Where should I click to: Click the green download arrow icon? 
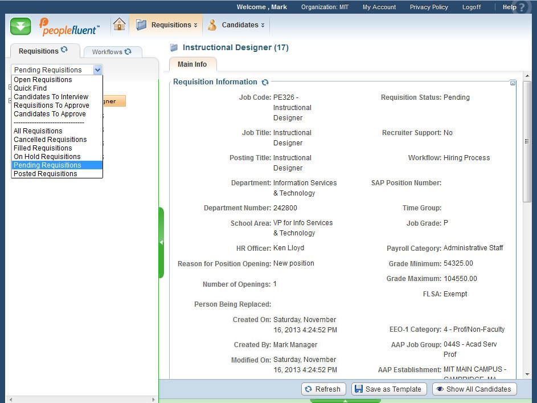[x=21, y=26]
